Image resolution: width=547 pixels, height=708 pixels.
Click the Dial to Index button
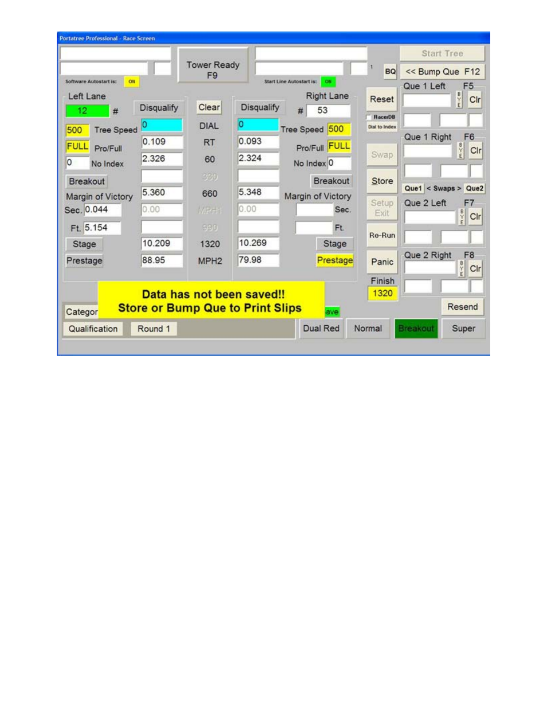tap(382, 127)
